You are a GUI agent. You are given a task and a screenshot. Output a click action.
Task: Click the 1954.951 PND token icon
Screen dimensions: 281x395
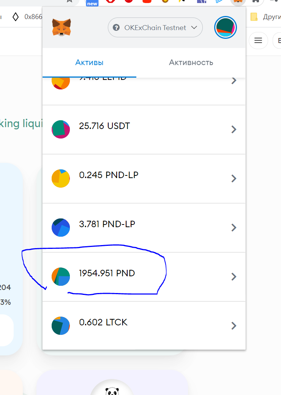[x=61, y=277]
